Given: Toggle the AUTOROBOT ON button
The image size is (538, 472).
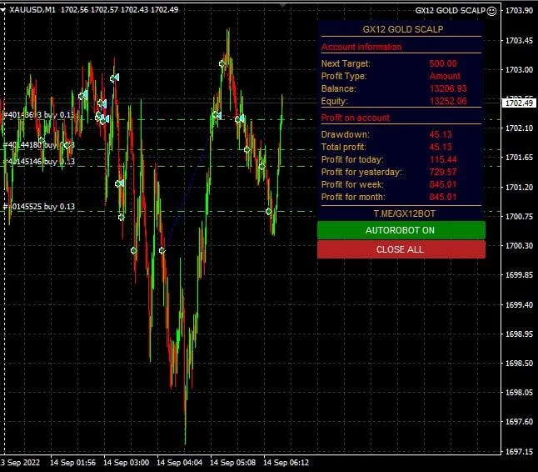Looking at the screenshot, I should click(x=401, y=230).
